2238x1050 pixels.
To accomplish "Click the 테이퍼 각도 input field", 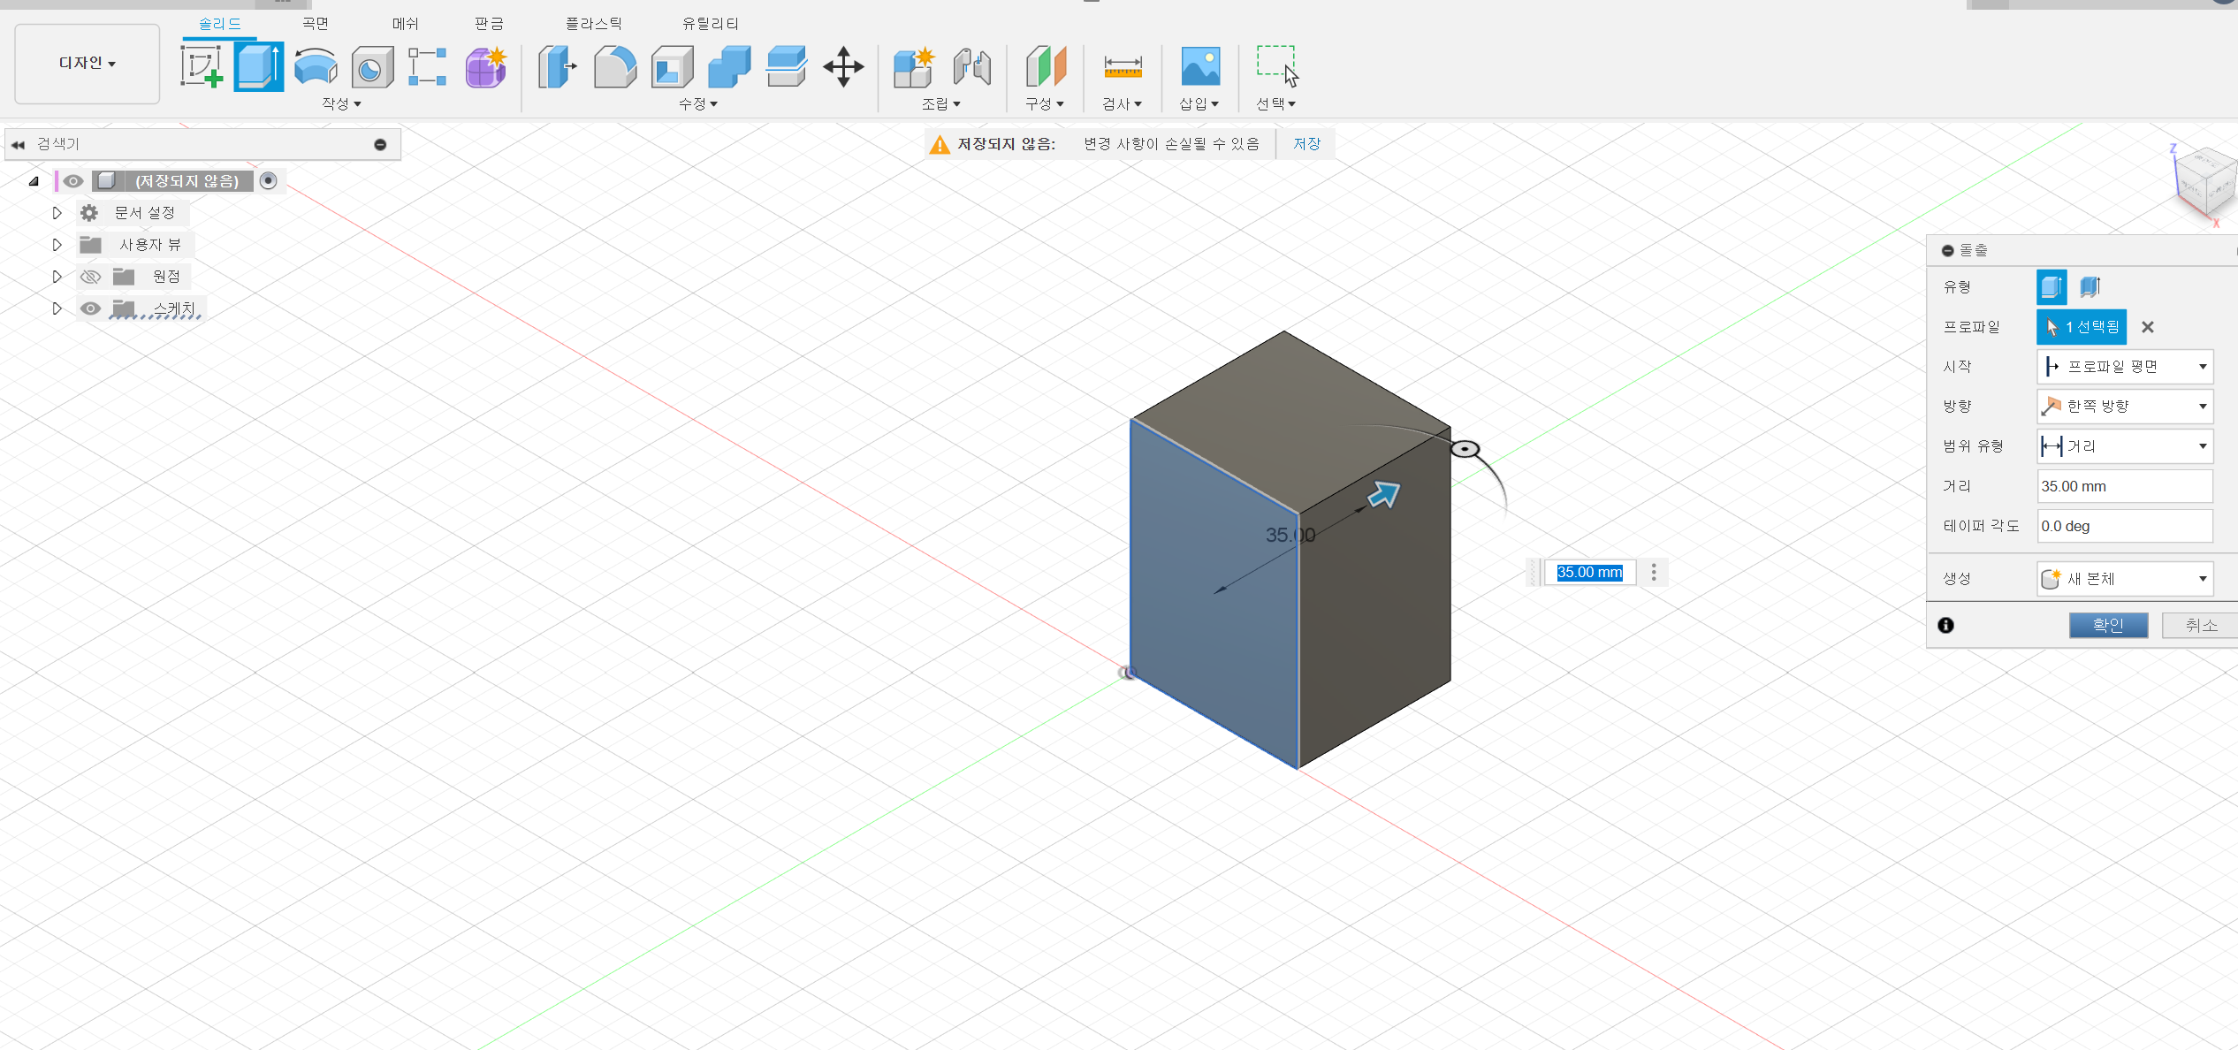I will [x=2124, y=527].
